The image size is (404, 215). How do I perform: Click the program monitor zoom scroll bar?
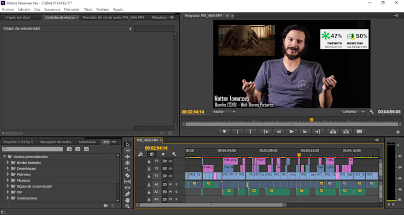tap(292, 124)
